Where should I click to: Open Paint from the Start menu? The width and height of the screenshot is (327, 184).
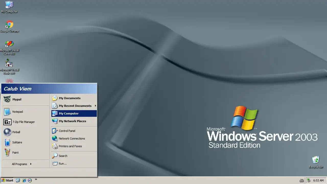click(26, 153)
